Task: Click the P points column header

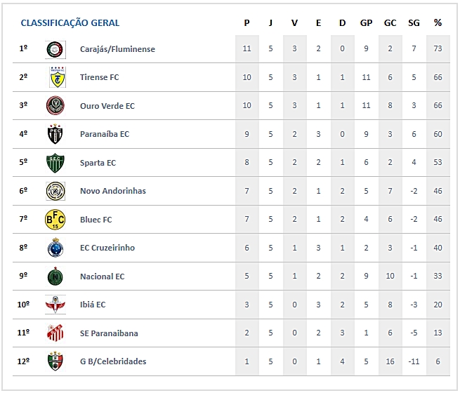Action: (247, 22)
